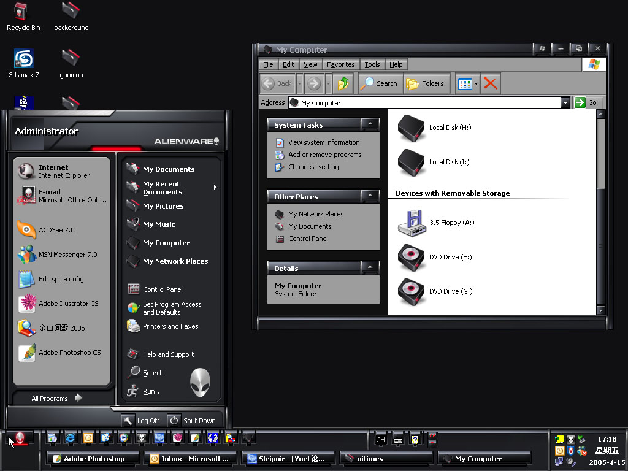Launch the 3ds max 7 desktop shortcut
The height and width of the screenshot is (471, 628).
24,63
